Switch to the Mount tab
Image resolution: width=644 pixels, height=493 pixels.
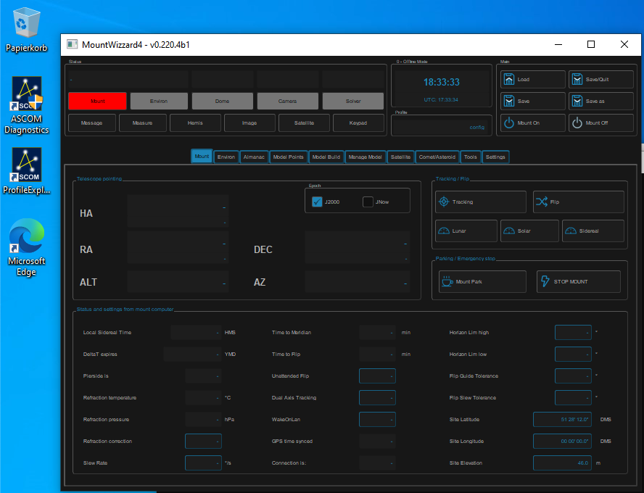coord(202,157)
